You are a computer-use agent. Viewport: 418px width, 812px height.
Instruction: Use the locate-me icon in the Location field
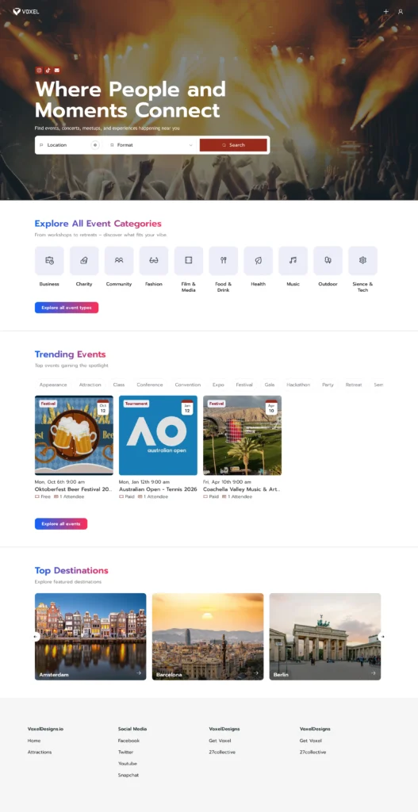click(x=95, y=145)
